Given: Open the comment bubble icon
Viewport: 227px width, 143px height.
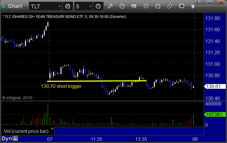Looking at the screenshot, I should (181, 6).
